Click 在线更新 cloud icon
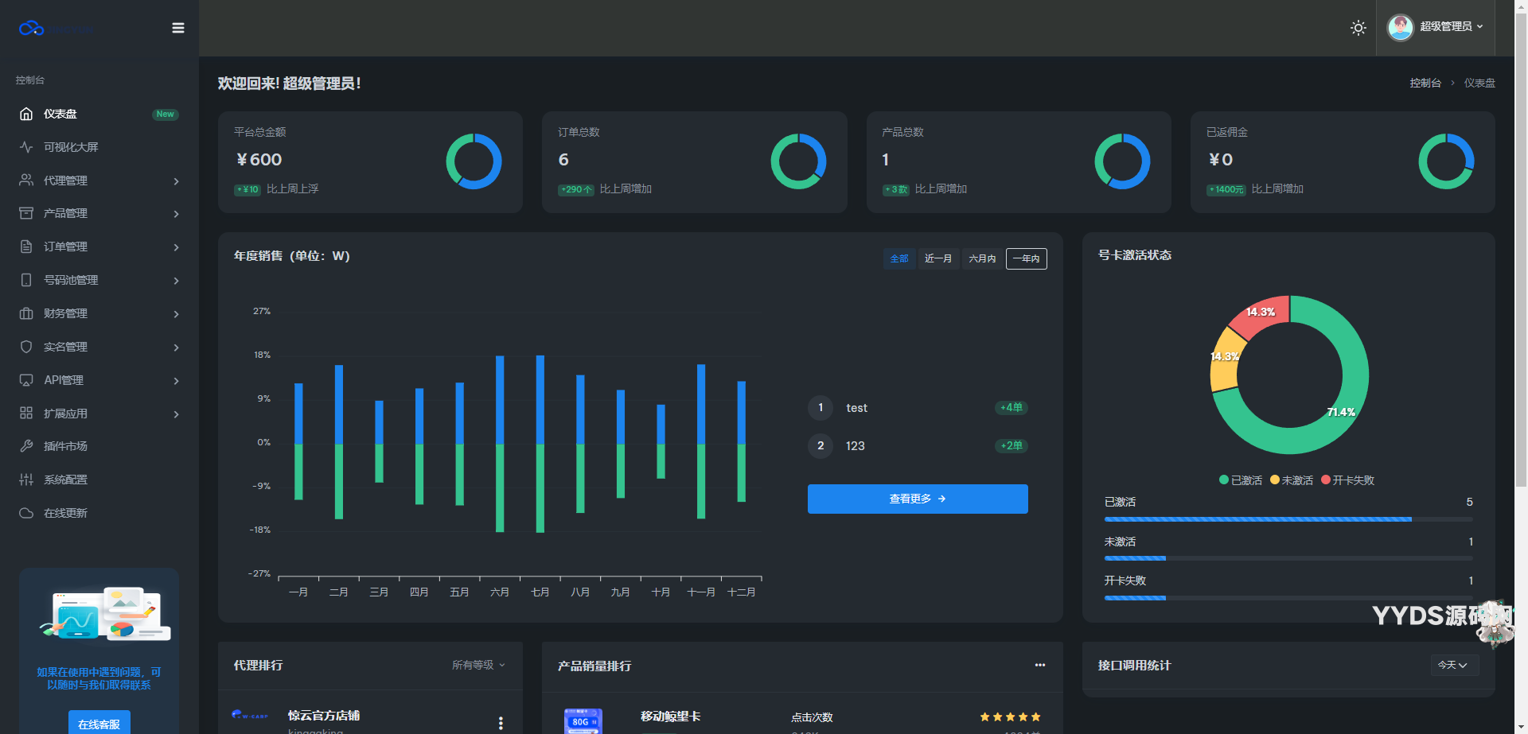Screen dimensions: 1528x734 click(x=26, y=513)
